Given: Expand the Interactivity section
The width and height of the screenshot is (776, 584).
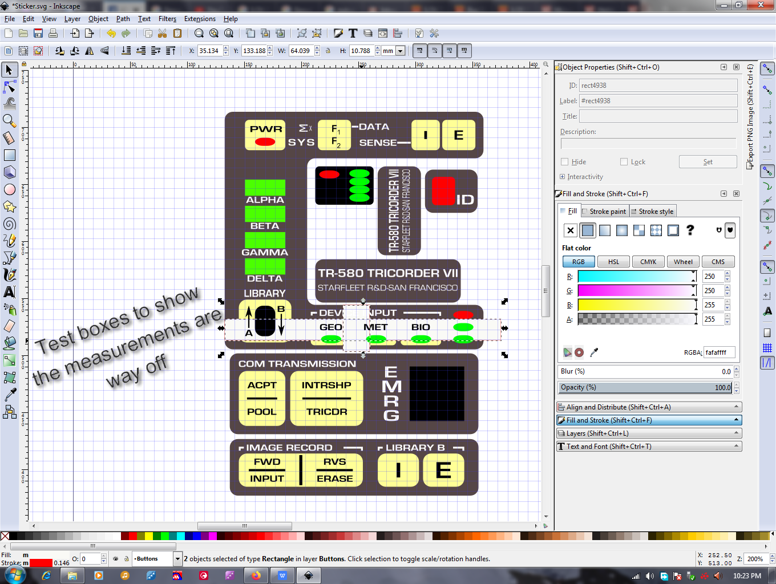Looking at the screenshot, I should (563, 177).
